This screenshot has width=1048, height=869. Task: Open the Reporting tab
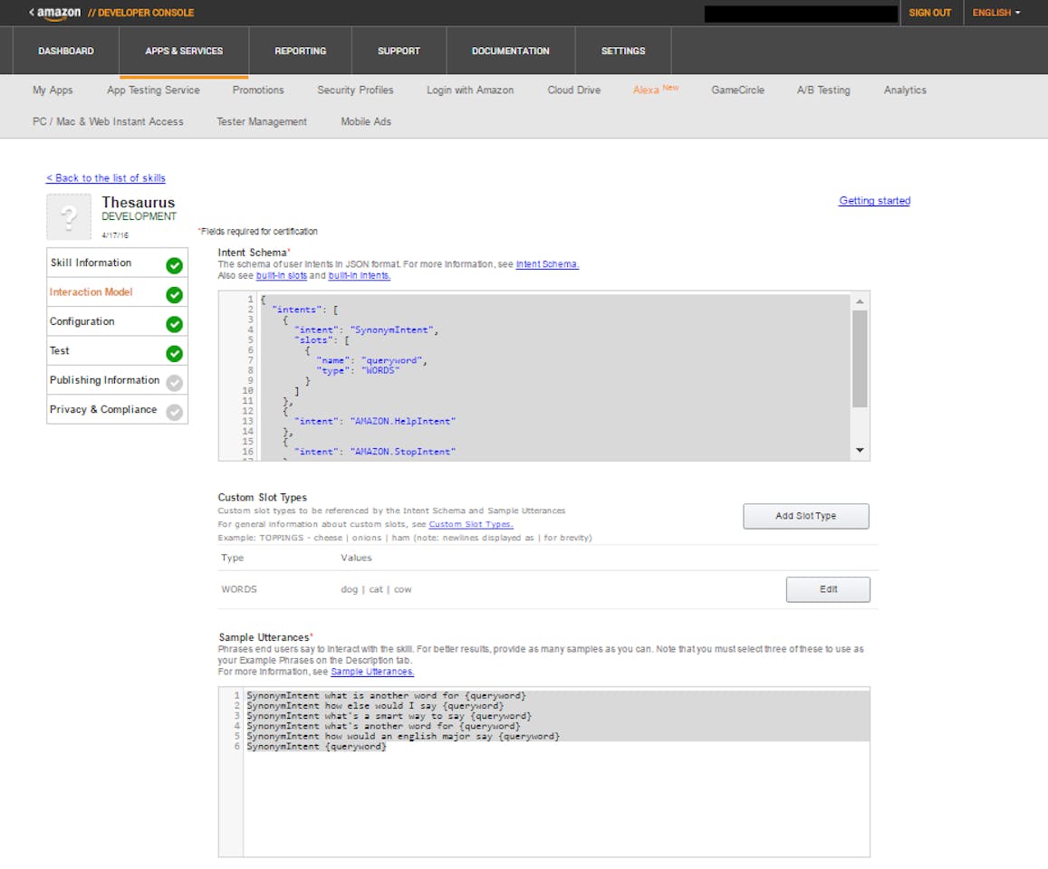(x=300, y=51)
